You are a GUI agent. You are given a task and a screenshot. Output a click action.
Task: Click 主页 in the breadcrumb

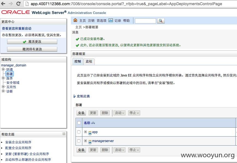tap(79, 27)
